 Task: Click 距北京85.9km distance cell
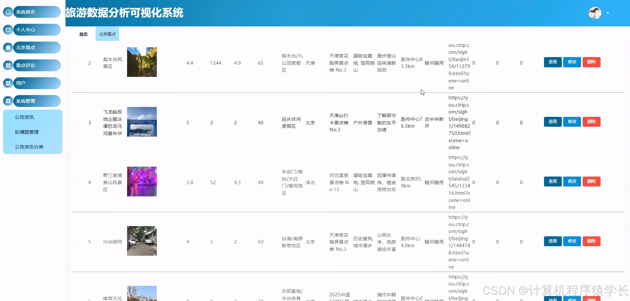point(411,183)
